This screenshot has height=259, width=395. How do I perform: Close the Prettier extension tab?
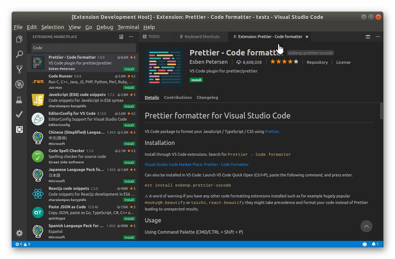[307, 37]
